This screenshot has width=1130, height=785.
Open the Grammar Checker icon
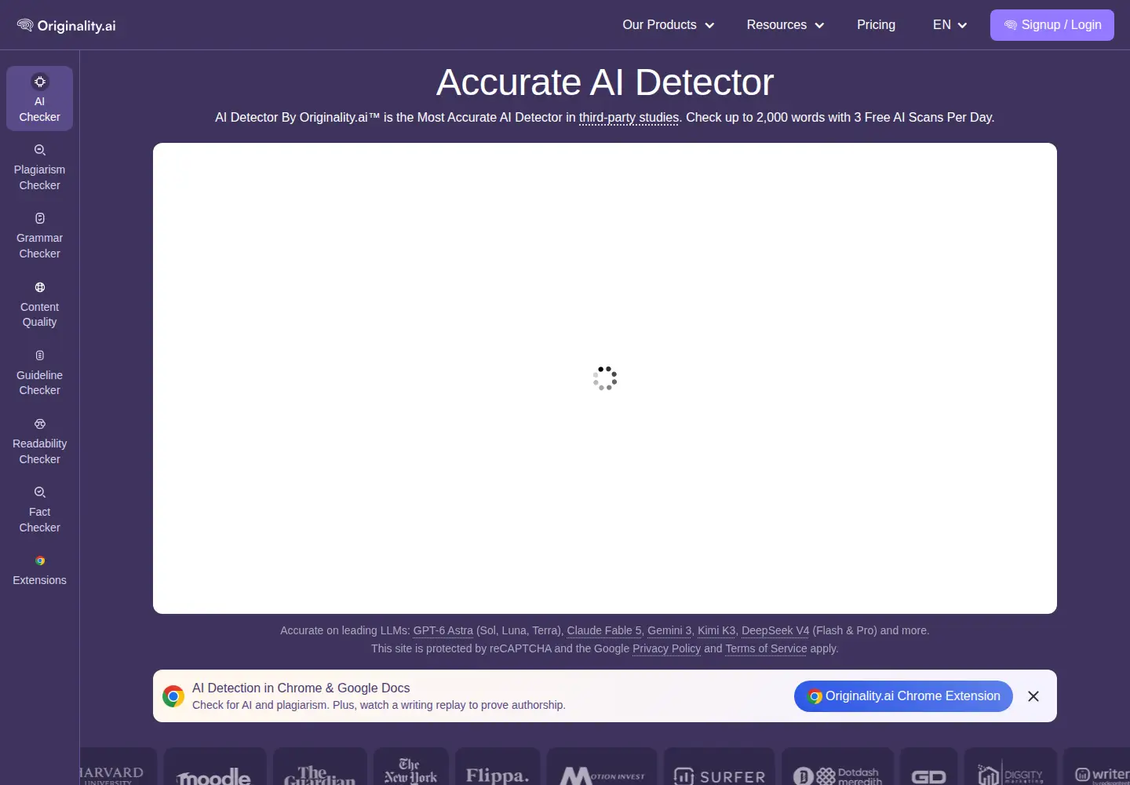pos(39,218)
